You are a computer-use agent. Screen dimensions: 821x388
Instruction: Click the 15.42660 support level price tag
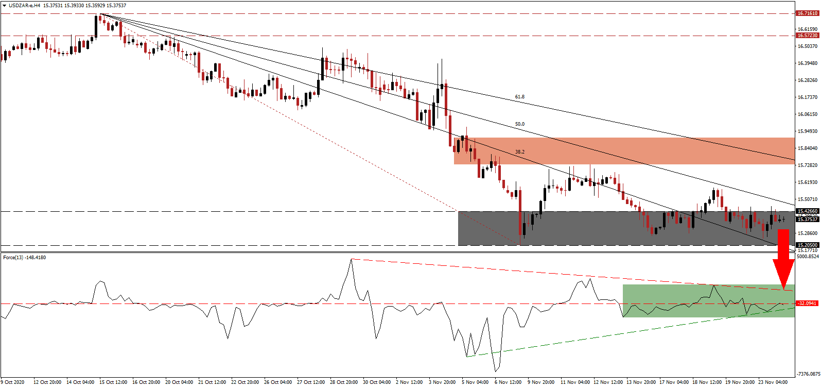click(807, 211)
